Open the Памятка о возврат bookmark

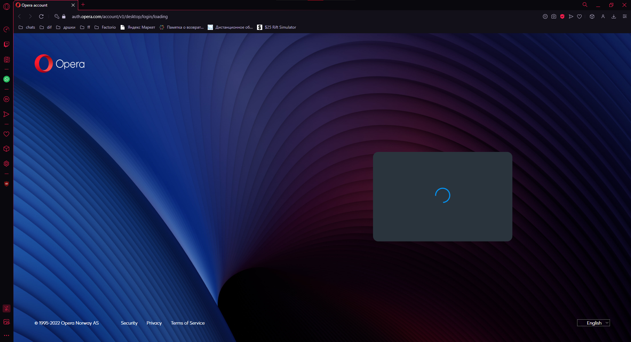[181, 27]
